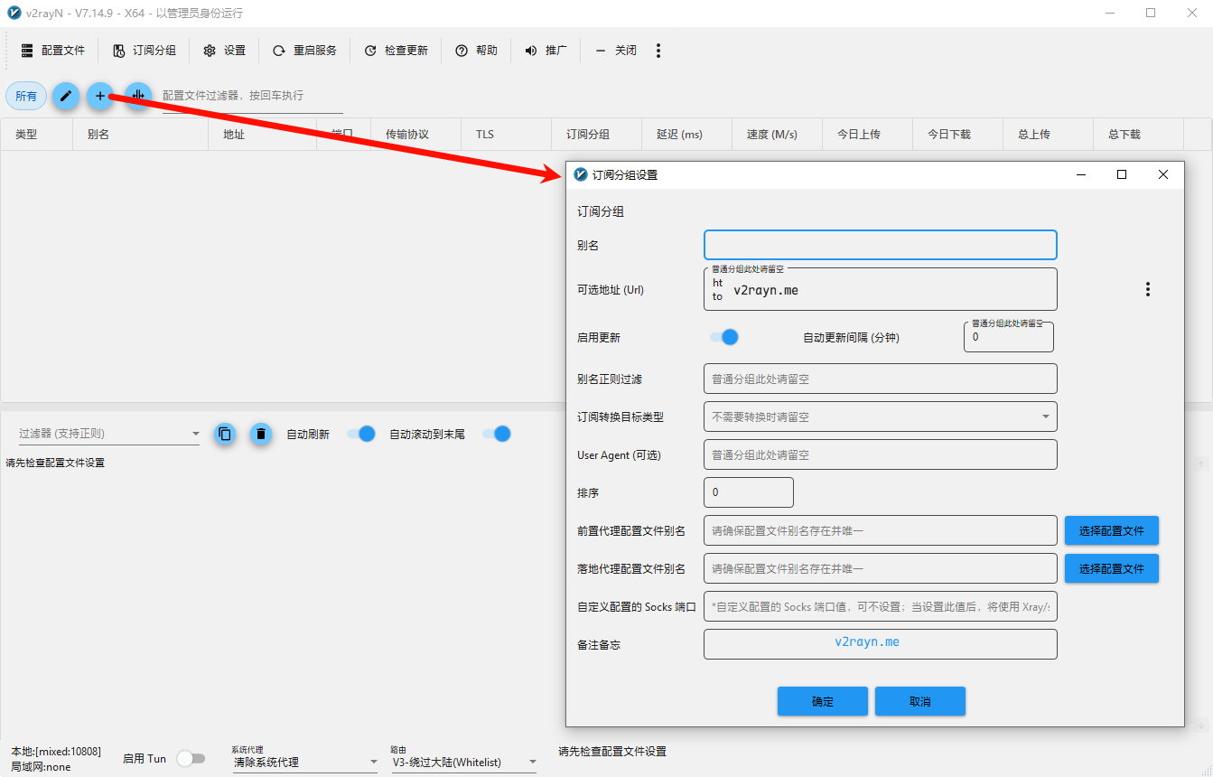Click the 排序 number field

[749, 492]
